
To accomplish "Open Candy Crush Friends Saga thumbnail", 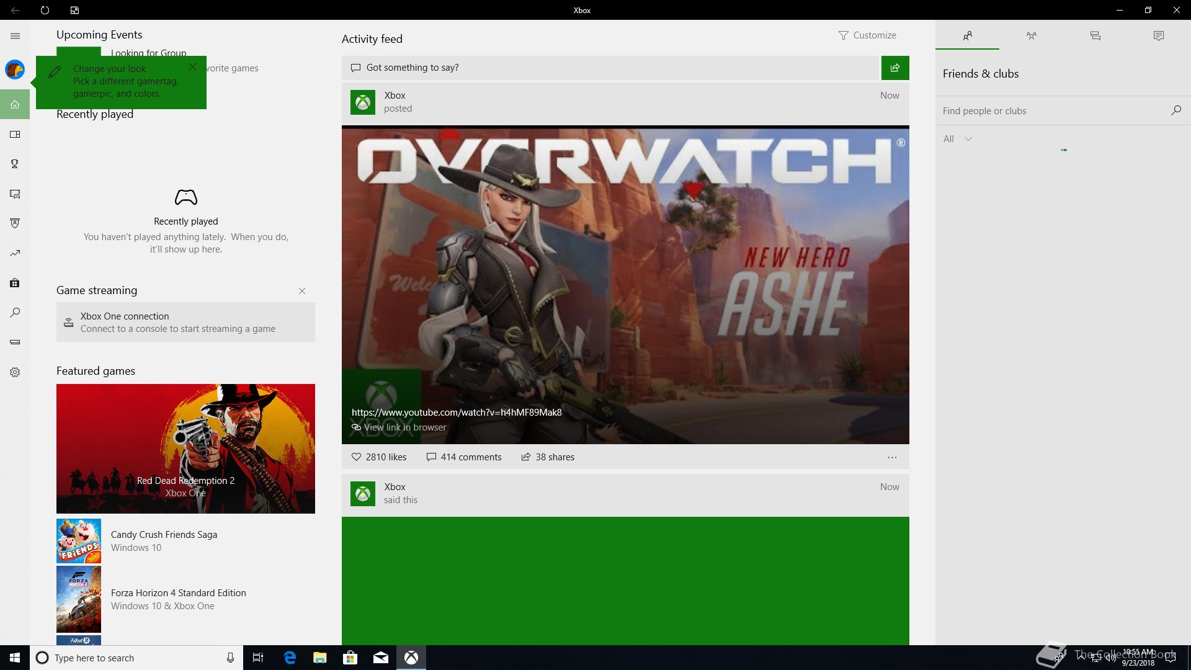I will pos(79,541).
